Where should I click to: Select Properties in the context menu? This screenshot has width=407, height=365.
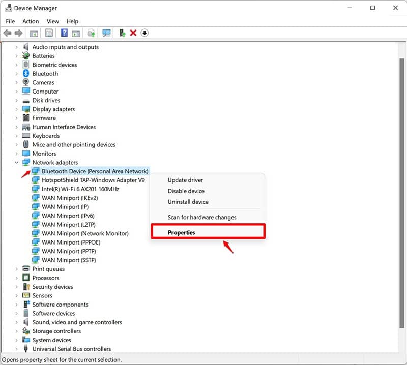pyautogui.click(x=182, y=232)
